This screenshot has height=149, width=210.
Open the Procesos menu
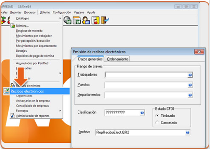coord(30,12)
